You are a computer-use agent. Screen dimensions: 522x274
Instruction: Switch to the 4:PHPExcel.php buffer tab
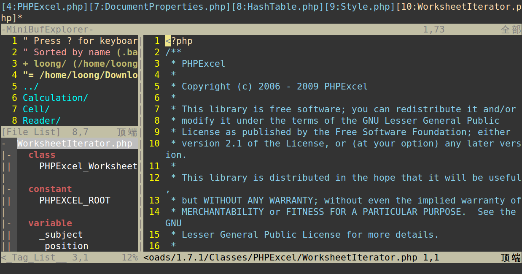45,7
